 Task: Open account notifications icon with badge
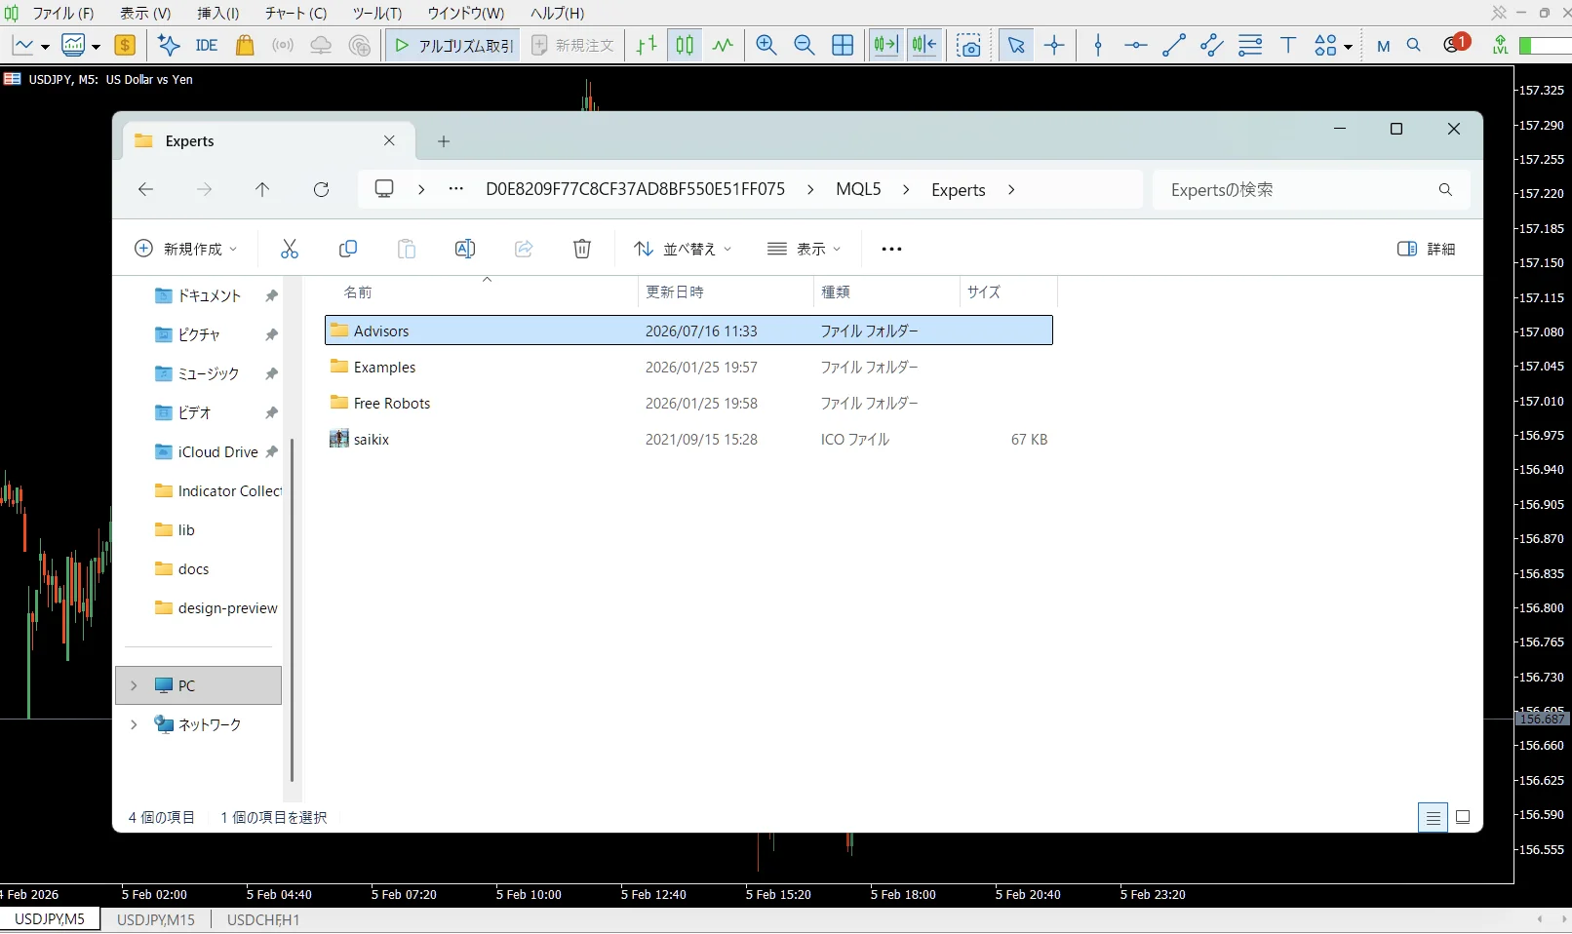[1455, 44]
